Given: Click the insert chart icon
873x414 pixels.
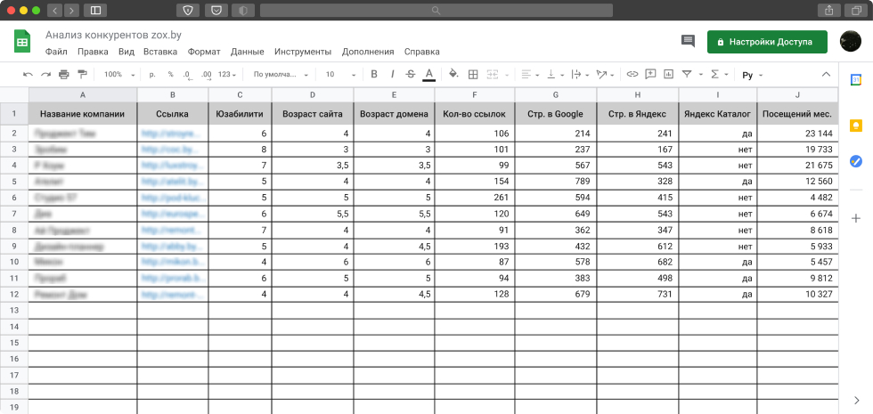Looking at the screenshot, I should [x=668, y=75].
